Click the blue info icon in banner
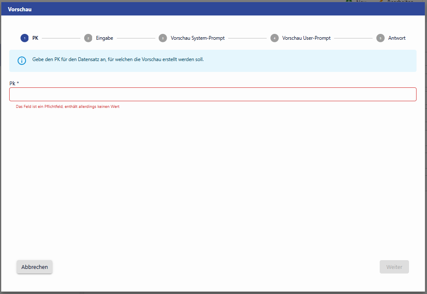The image size is (427, 294). click(22, 61)
